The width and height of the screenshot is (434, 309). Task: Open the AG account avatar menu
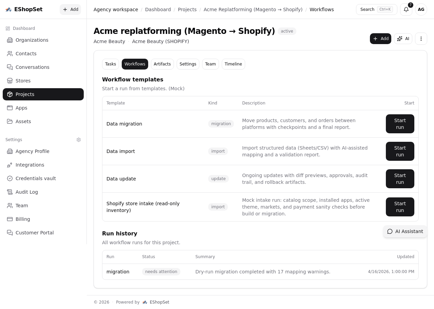coord(421,9)
